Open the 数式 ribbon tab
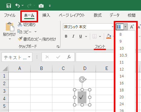This screenshot has width=141, height=112. point(98,15)
